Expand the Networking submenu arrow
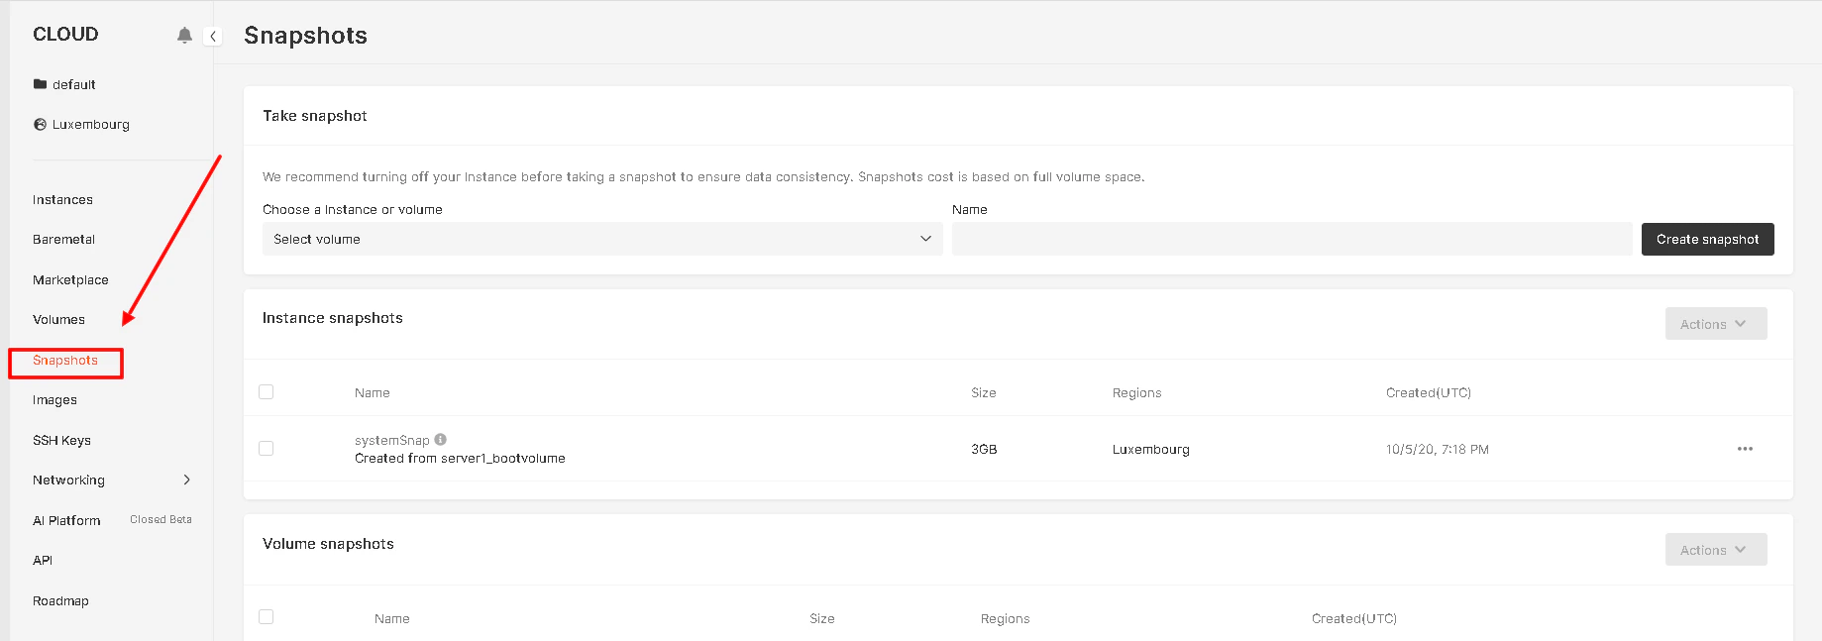Image resolution: width=1822 pixels, height=641 pixels. (x=186, y=480)
